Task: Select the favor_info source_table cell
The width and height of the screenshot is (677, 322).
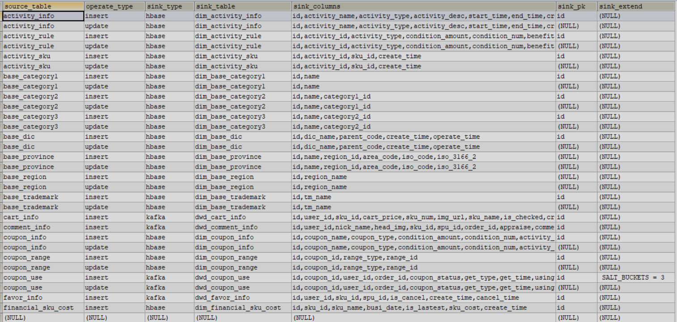Action: point(23,298)
